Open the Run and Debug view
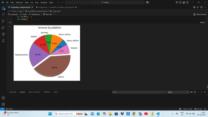This screenshot has width=208, height=117. pos(3,27)
